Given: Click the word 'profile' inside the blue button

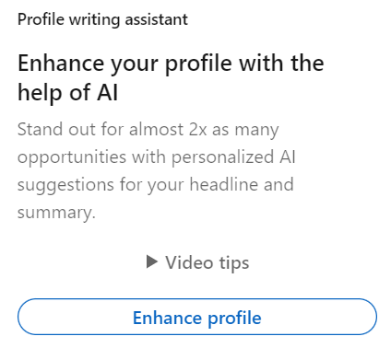Looking at the screenshot, I should click(x=235, y=319).
